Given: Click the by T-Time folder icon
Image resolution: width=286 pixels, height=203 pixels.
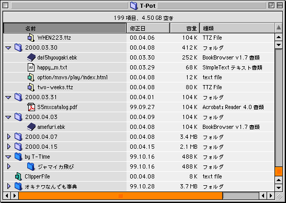Looking at the screenshot, I should coord(18,157).
